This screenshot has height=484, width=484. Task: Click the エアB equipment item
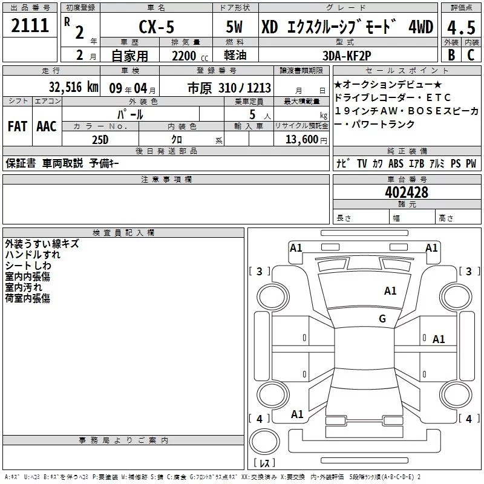416,163
